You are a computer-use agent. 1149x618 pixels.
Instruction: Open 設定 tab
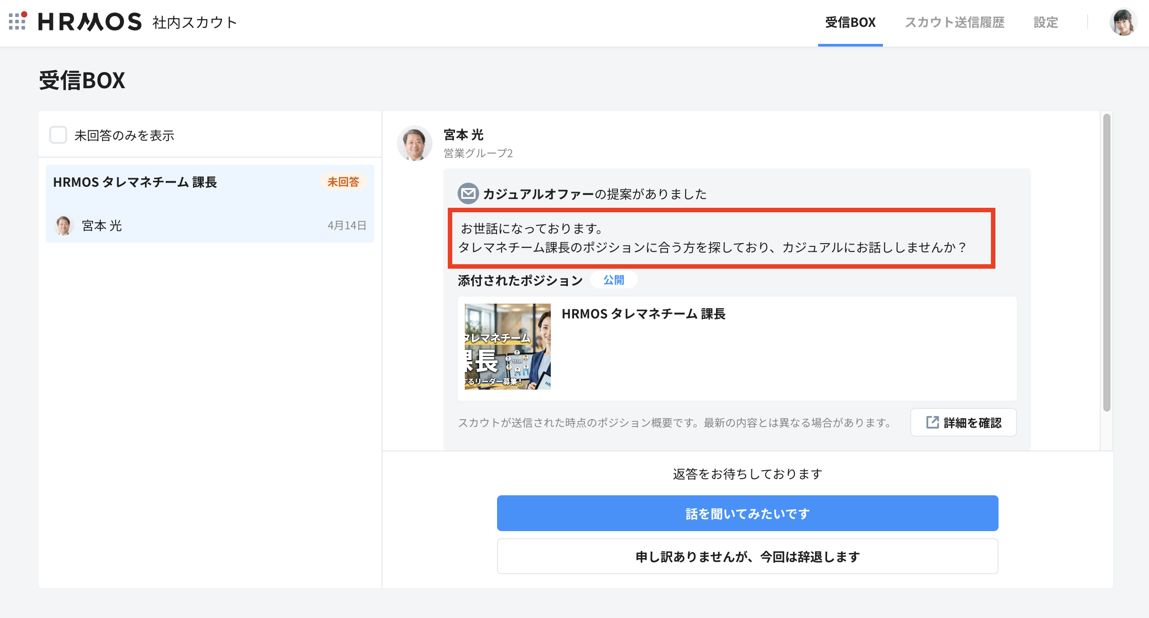coord(1046,22)
